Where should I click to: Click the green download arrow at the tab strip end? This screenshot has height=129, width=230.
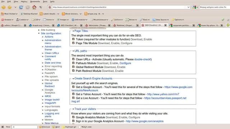pos(228,25)
